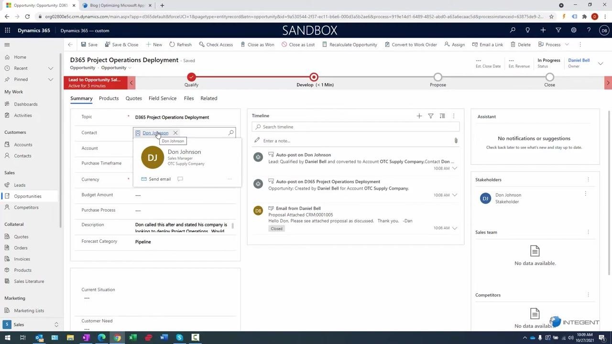Select the Propose stage circle
Image resolution: width=612 pixels, height=344 pixels.
coord(438,77)
